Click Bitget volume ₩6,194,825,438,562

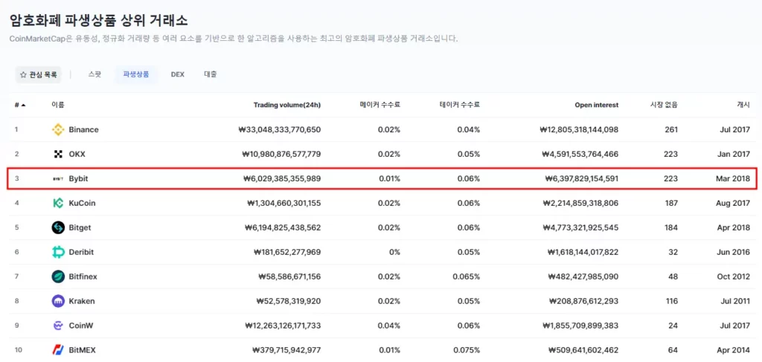pos(282,227)
